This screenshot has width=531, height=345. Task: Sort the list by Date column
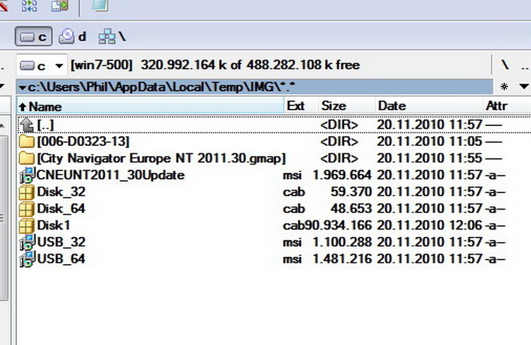(x=392, y=106)
